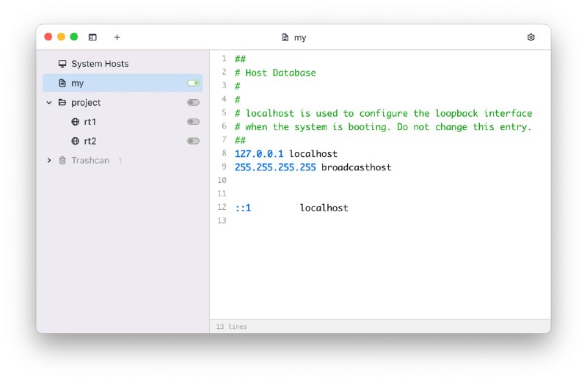Click the trash bin icon

pos(62,160)
